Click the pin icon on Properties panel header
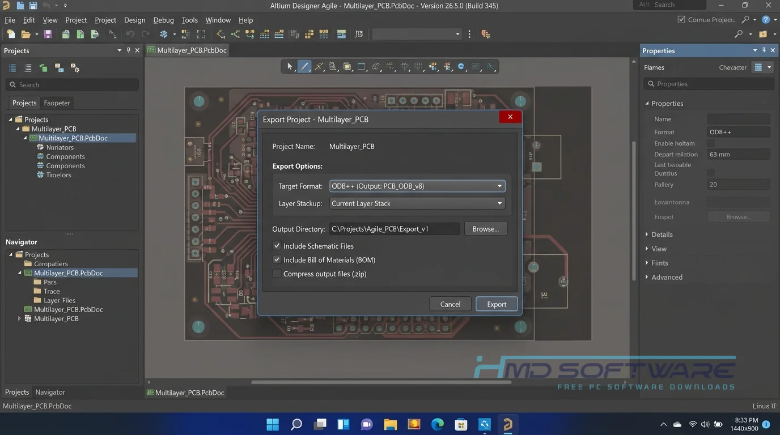 point(764,50)
